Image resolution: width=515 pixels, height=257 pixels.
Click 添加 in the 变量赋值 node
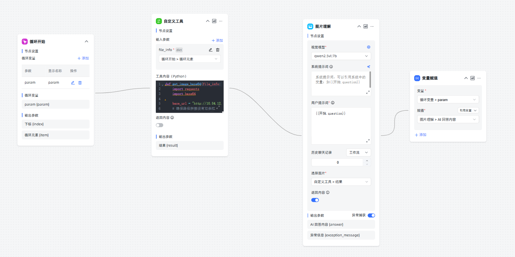(x=421, y=135)
